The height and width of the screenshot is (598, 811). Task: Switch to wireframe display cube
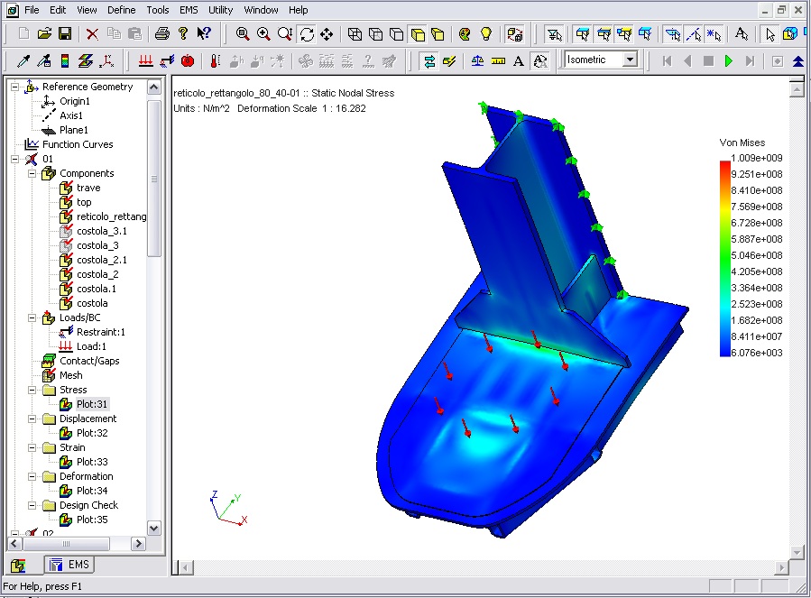tap(355, 34)
